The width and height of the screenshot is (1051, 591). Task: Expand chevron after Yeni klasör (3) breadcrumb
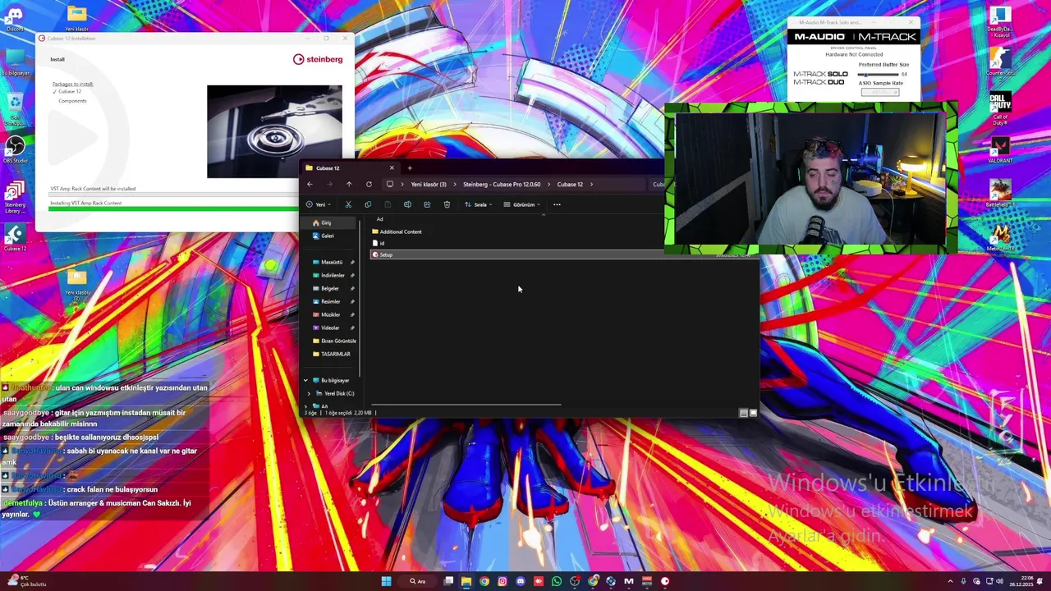[x=455, y=184]
